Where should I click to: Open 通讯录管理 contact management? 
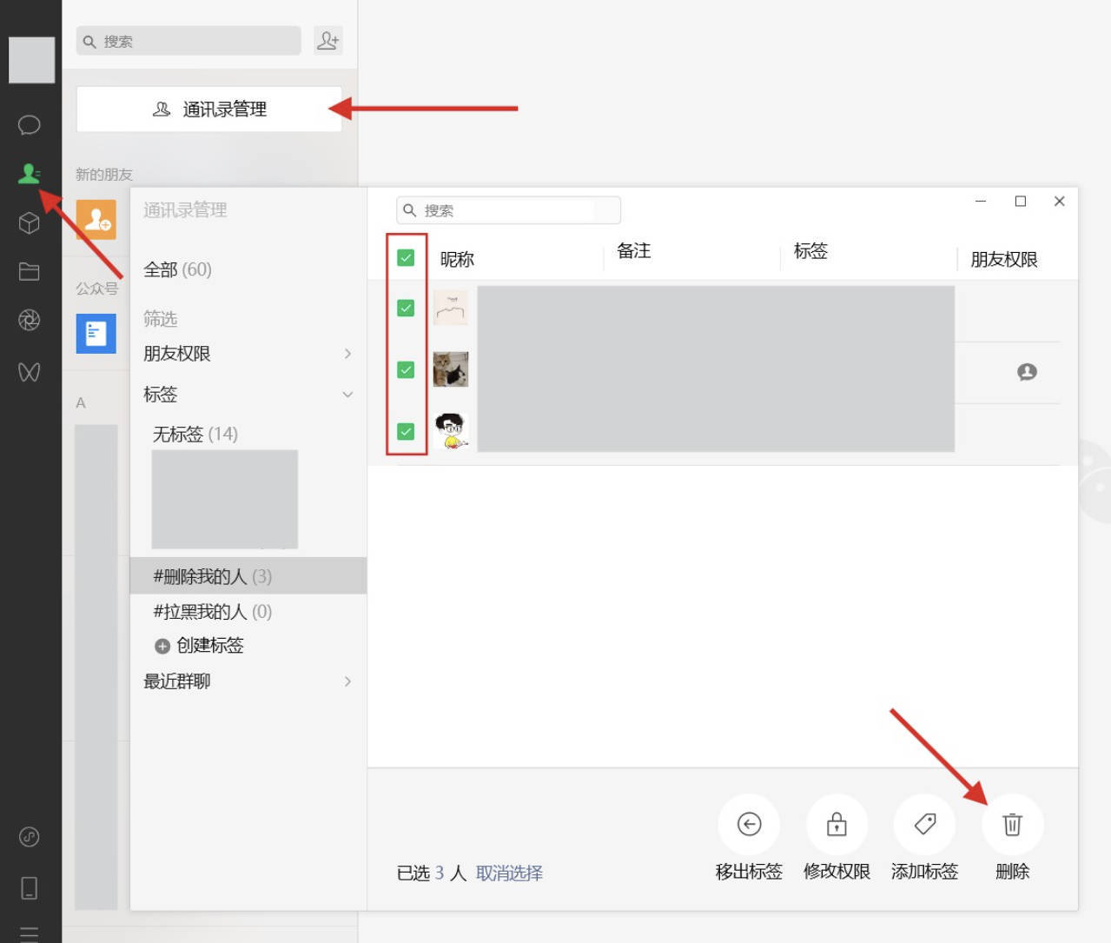tap(208, 109)
